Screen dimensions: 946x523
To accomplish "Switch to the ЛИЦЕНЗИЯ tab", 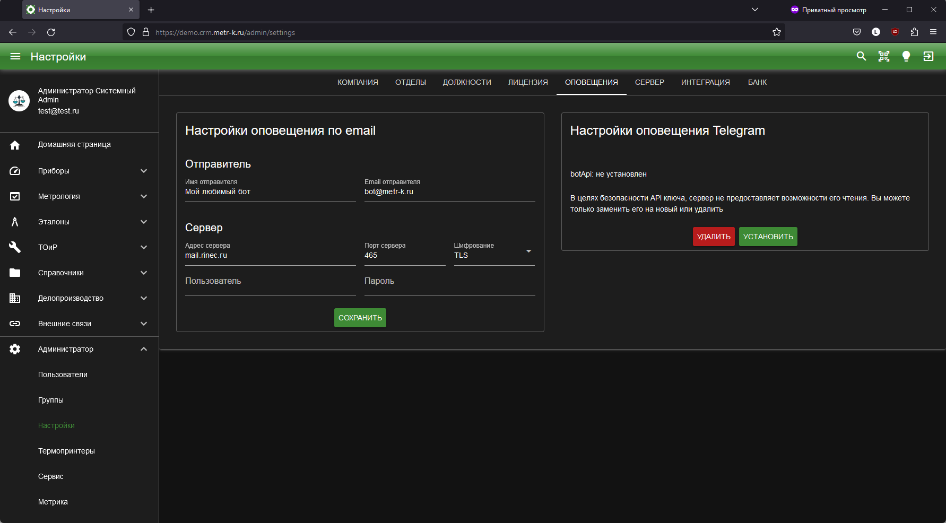I will click(x=528, y=82).
